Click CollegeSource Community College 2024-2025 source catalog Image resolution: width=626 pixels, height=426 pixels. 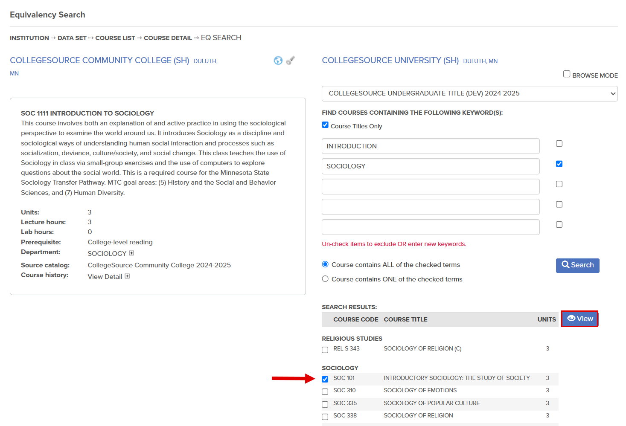(x=159, y=265)
